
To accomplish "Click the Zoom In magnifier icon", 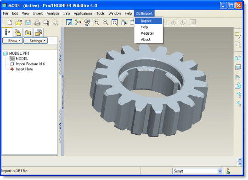I will coord(96,22).
